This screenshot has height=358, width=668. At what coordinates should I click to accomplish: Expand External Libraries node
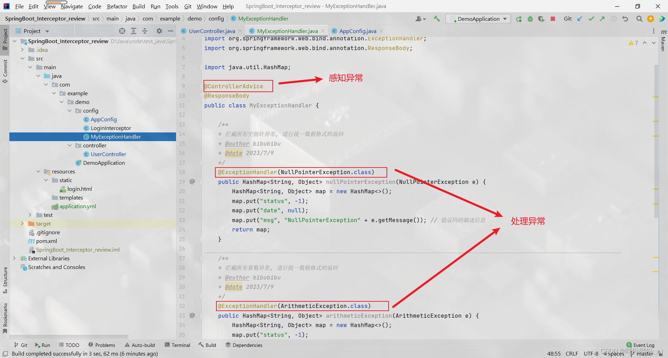[x=14, y=258]
